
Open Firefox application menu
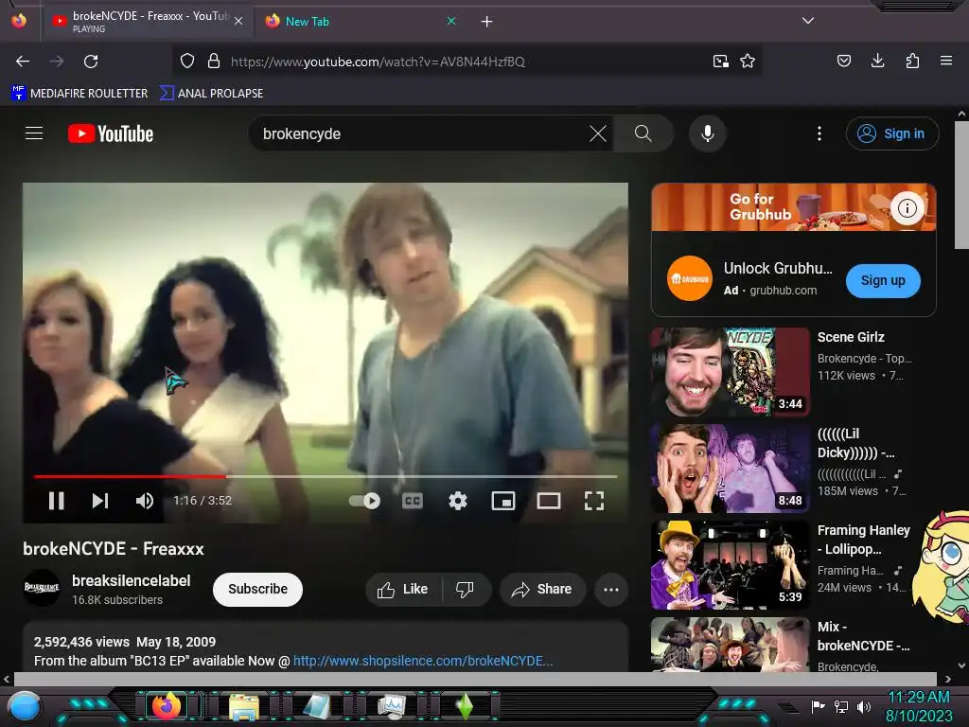click(946, 61)
